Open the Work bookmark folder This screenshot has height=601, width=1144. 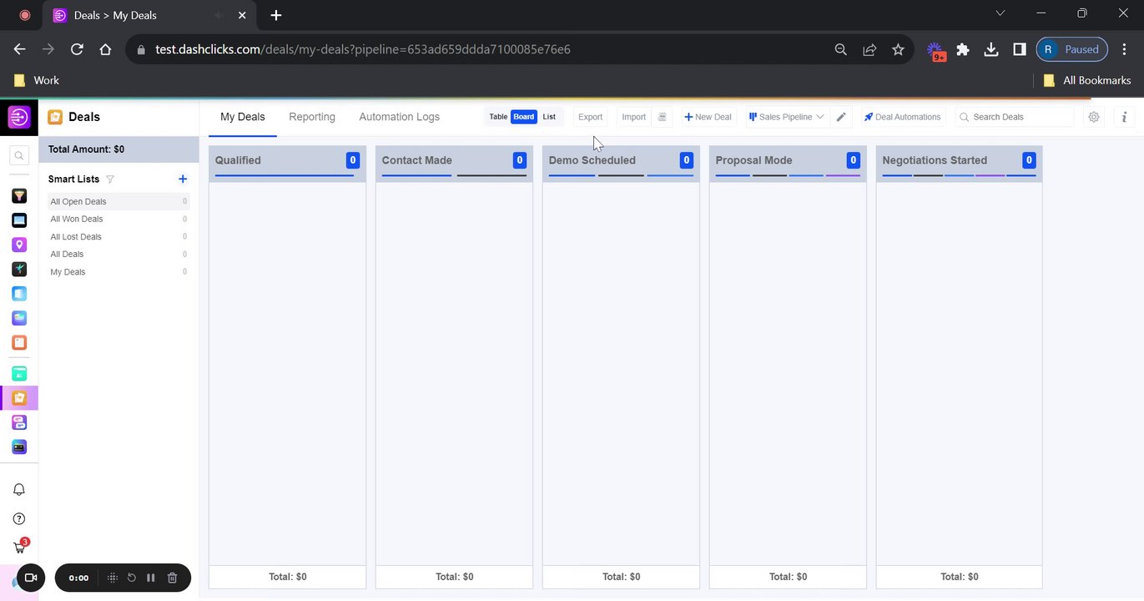click(x=37, y=80)
